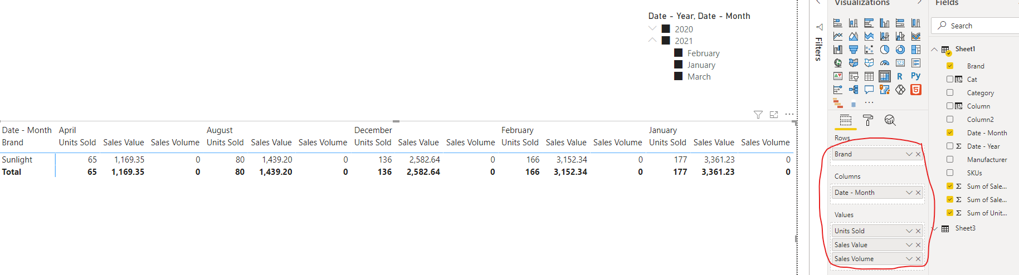Uncheck the Brand field

pyautogui.click(x=950, y=66)
